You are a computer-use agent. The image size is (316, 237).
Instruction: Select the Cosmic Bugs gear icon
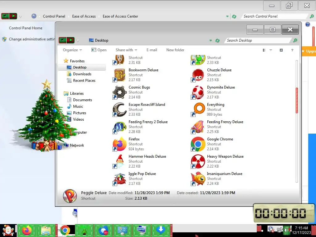pyautogui.click(x=119, y=92)
